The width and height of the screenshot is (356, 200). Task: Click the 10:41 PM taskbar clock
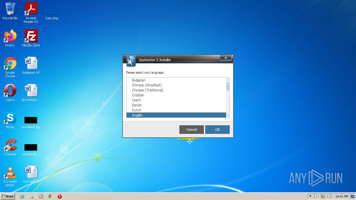(x=342, y=196)
